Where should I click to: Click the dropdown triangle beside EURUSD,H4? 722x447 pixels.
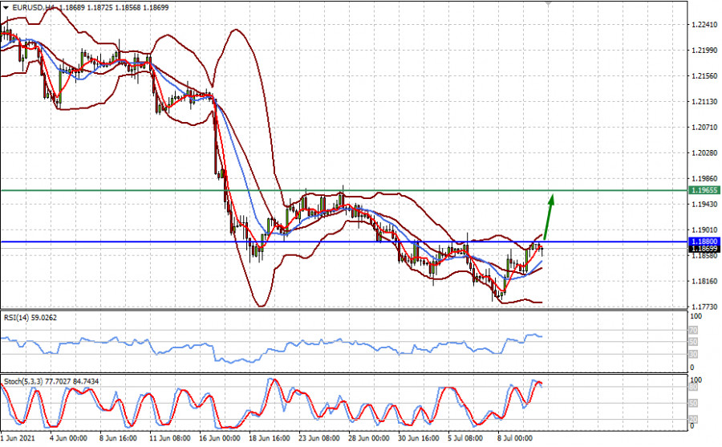pyautogui.click(x=6, y=6)
